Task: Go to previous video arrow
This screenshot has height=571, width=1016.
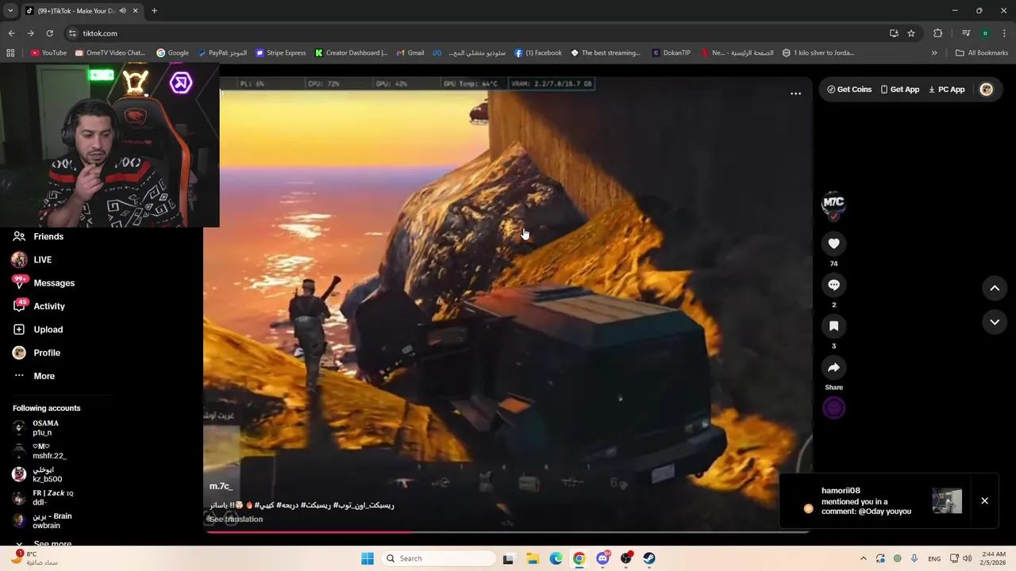Action: (x=995, y=289)
